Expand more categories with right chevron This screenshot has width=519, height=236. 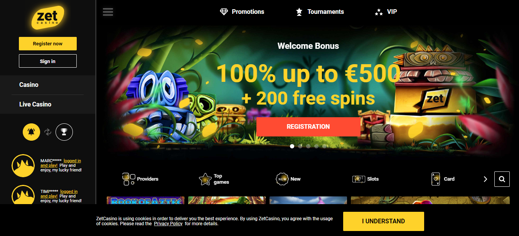point(485,179)
